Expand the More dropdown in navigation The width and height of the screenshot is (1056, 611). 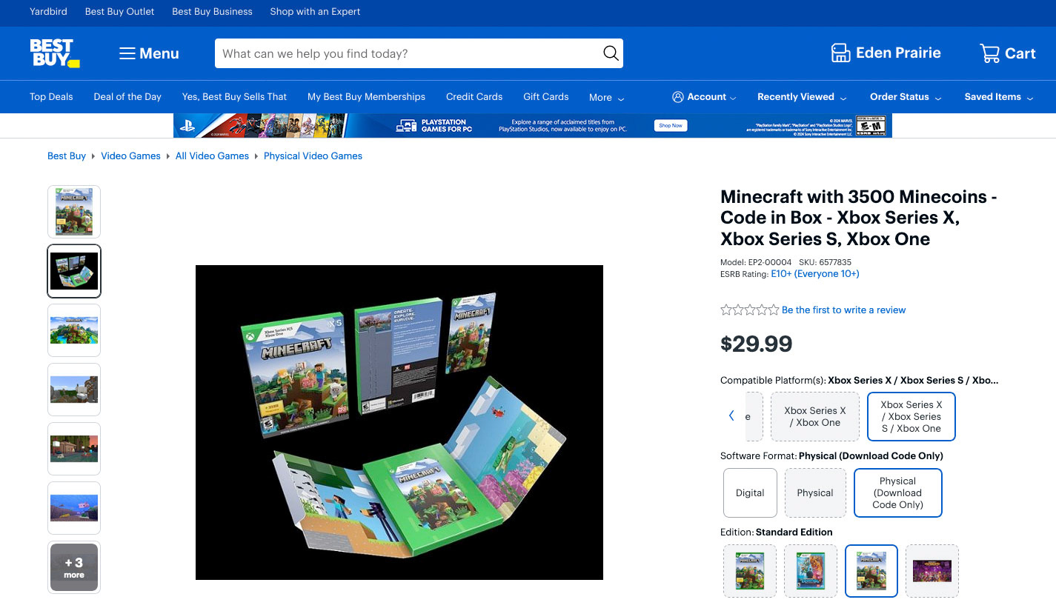[606, 98]
